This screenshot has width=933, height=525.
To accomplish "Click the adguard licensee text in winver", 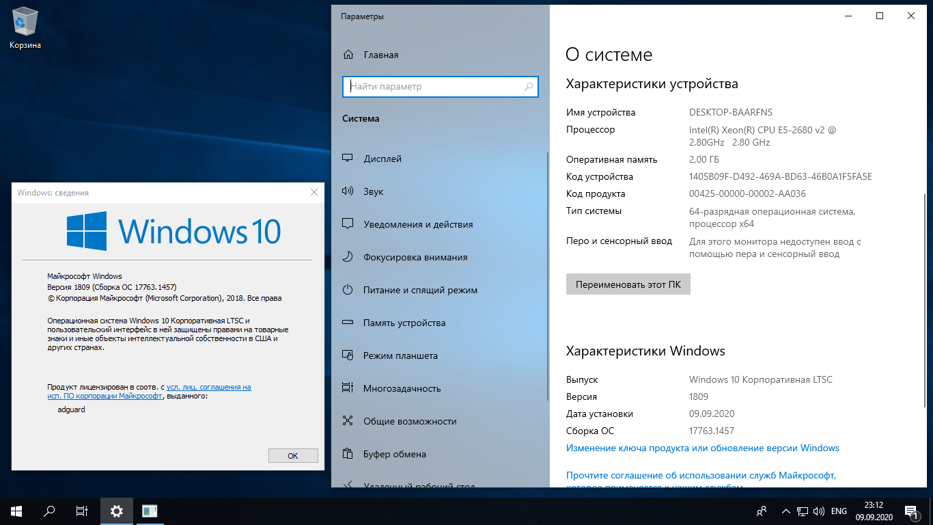I will coord(72,409).
